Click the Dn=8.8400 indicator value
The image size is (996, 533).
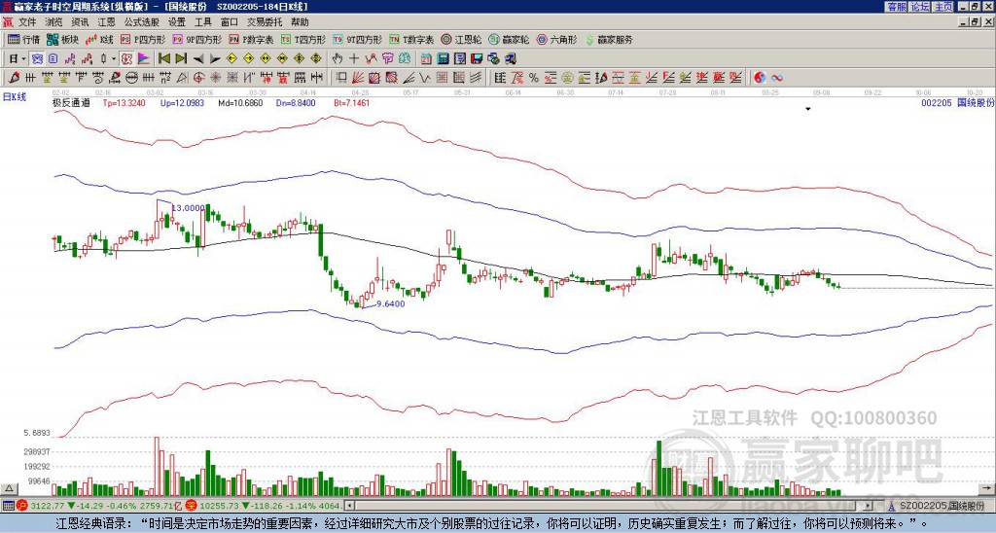pyautogui.click(x=296, y=102)
